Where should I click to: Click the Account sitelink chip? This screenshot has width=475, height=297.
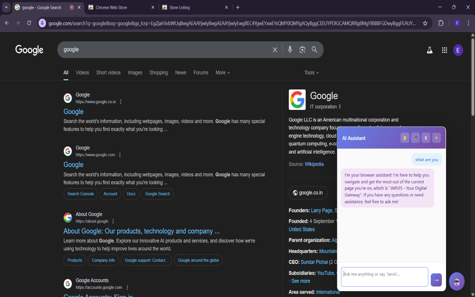pyautogui.click(x=110, y=194)
